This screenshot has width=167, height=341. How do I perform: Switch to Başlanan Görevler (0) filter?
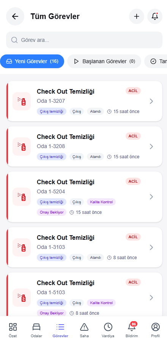[x=104, y=61]
